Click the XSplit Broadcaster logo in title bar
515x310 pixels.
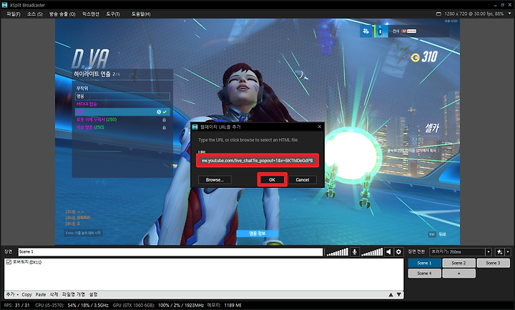(4, 5)
